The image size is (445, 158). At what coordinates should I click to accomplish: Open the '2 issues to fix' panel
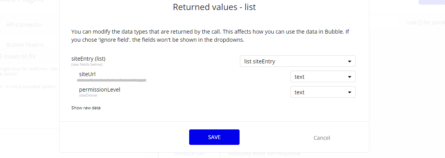click(x=17, y=56)
